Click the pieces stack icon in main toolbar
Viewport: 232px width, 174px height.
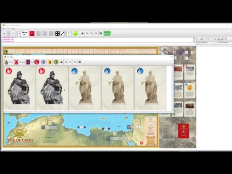pyautogui.click(x=83, y=33)
